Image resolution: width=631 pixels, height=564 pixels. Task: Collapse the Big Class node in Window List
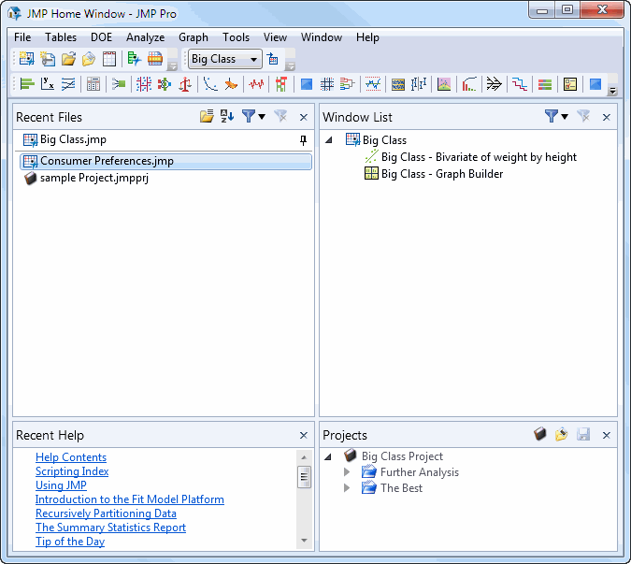point(329,140)
